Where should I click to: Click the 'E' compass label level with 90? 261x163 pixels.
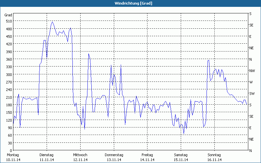point(250,128)
